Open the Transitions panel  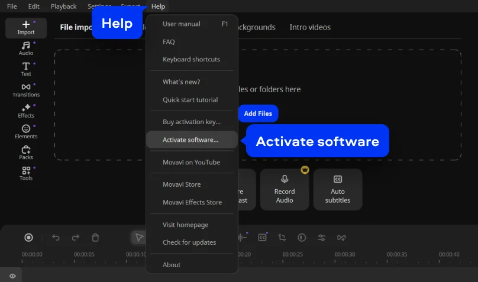coord(26,90)
